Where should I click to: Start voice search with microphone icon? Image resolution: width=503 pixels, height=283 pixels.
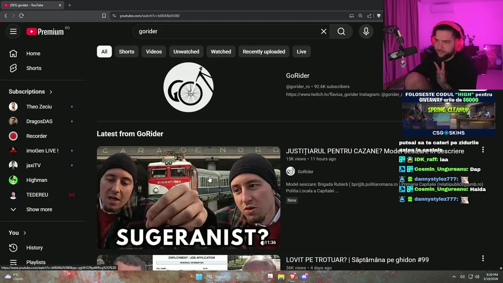pos(366,31)
